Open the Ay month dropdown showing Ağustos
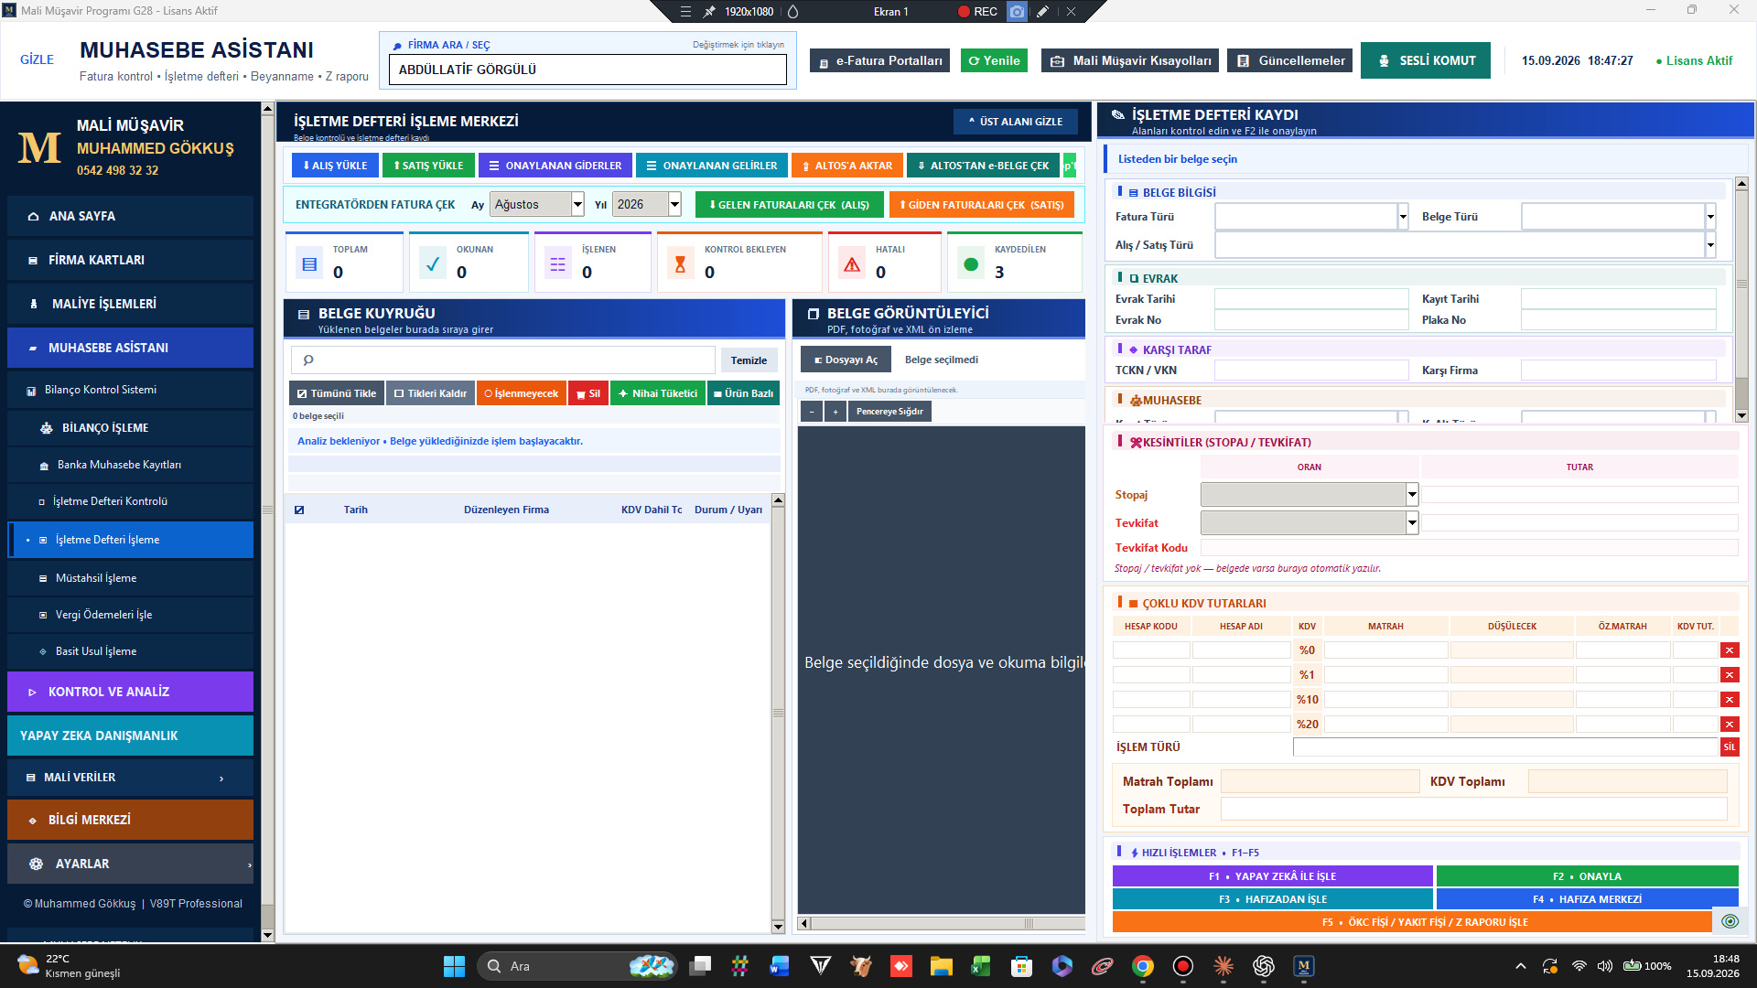Viewport: 1757px width, 988px height. [536, 204]
